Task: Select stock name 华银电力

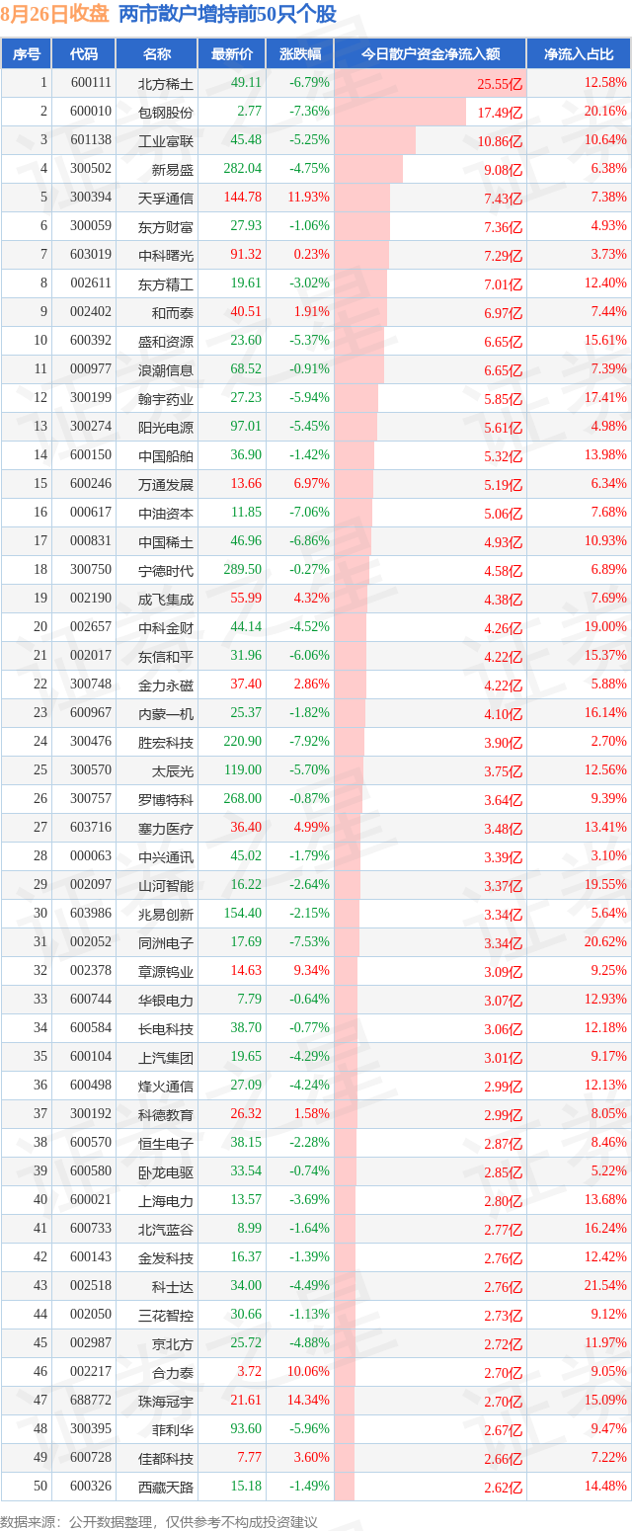Action: tap(166, 1001)
